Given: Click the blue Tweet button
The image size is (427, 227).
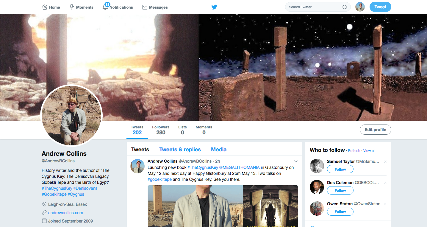Looking at the screenshot, I should coord(380,7).
